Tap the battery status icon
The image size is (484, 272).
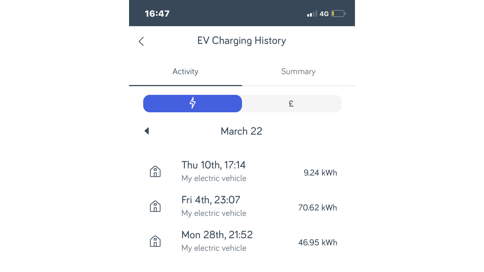pyautogui.click(x=339, y=14)
